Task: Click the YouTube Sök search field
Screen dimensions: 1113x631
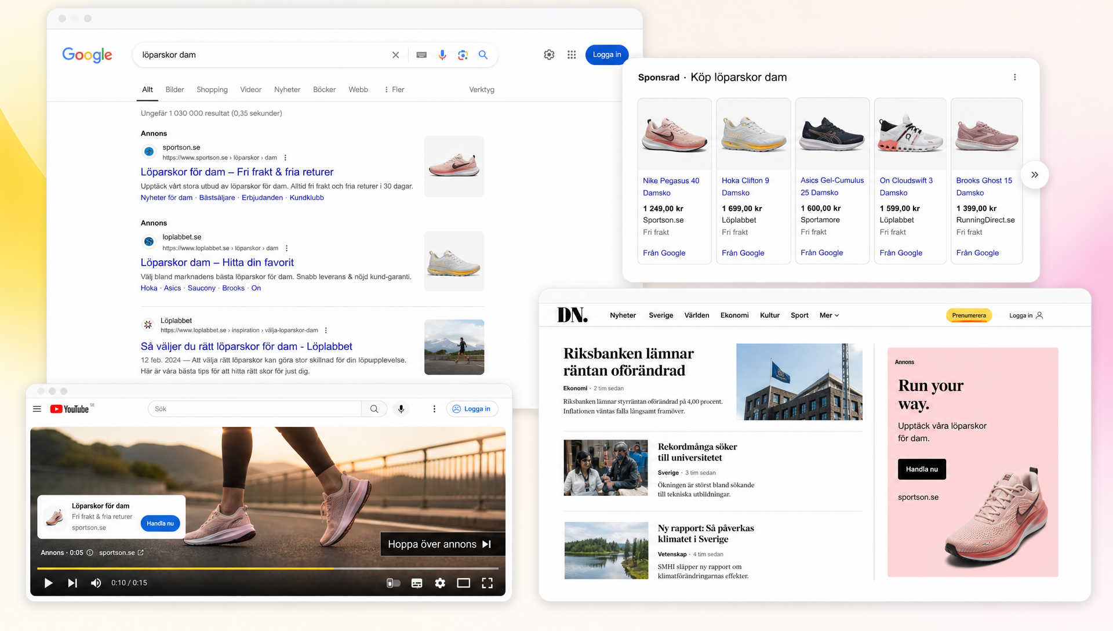Action: point(254,409)
